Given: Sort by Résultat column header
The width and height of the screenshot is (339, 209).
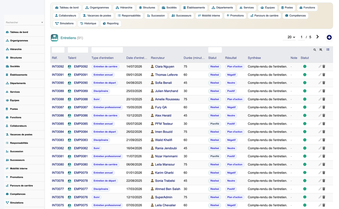Looking at the screenshot, I should coord(231,58).
